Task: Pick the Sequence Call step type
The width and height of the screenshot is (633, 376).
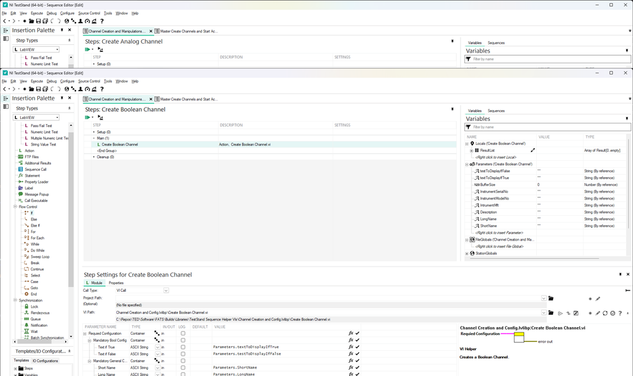Action: [35, 170]
